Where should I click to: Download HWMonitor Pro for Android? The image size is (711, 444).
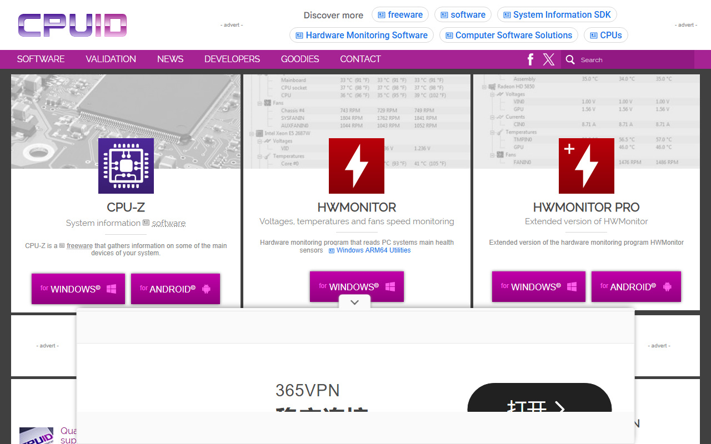click(636, 286)
